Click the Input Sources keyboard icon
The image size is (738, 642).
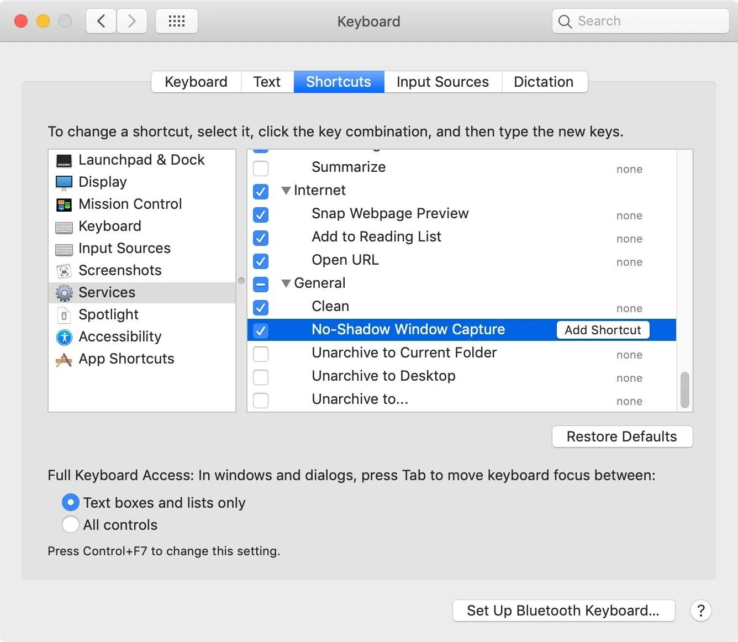click(64, 250)
